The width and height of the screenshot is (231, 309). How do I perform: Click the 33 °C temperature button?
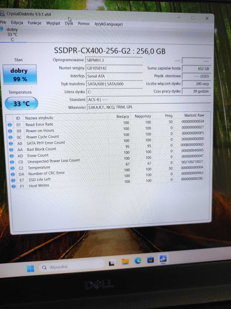pos(21,103)
